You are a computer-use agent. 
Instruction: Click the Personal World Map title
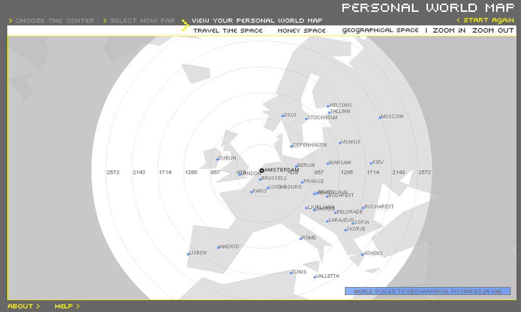[428, 8]
